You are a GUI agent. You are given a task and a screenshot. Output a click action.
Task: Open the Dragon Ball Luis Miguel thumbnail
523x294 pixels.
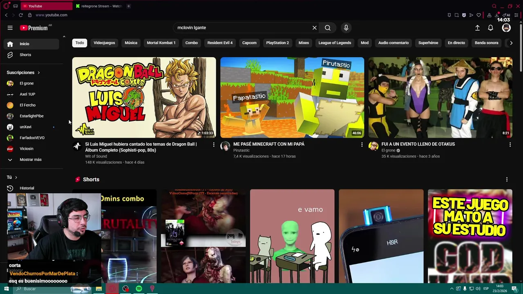tap(144, 98)
